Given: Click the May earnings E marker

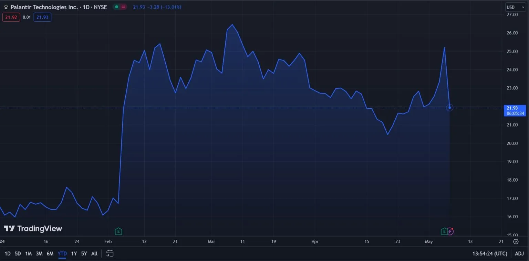Looking at the screenshot, I should (444, 231).
